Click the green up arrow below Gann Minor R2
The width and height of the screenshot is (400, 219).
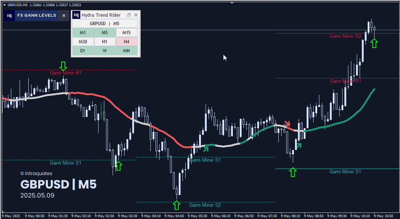374,43
